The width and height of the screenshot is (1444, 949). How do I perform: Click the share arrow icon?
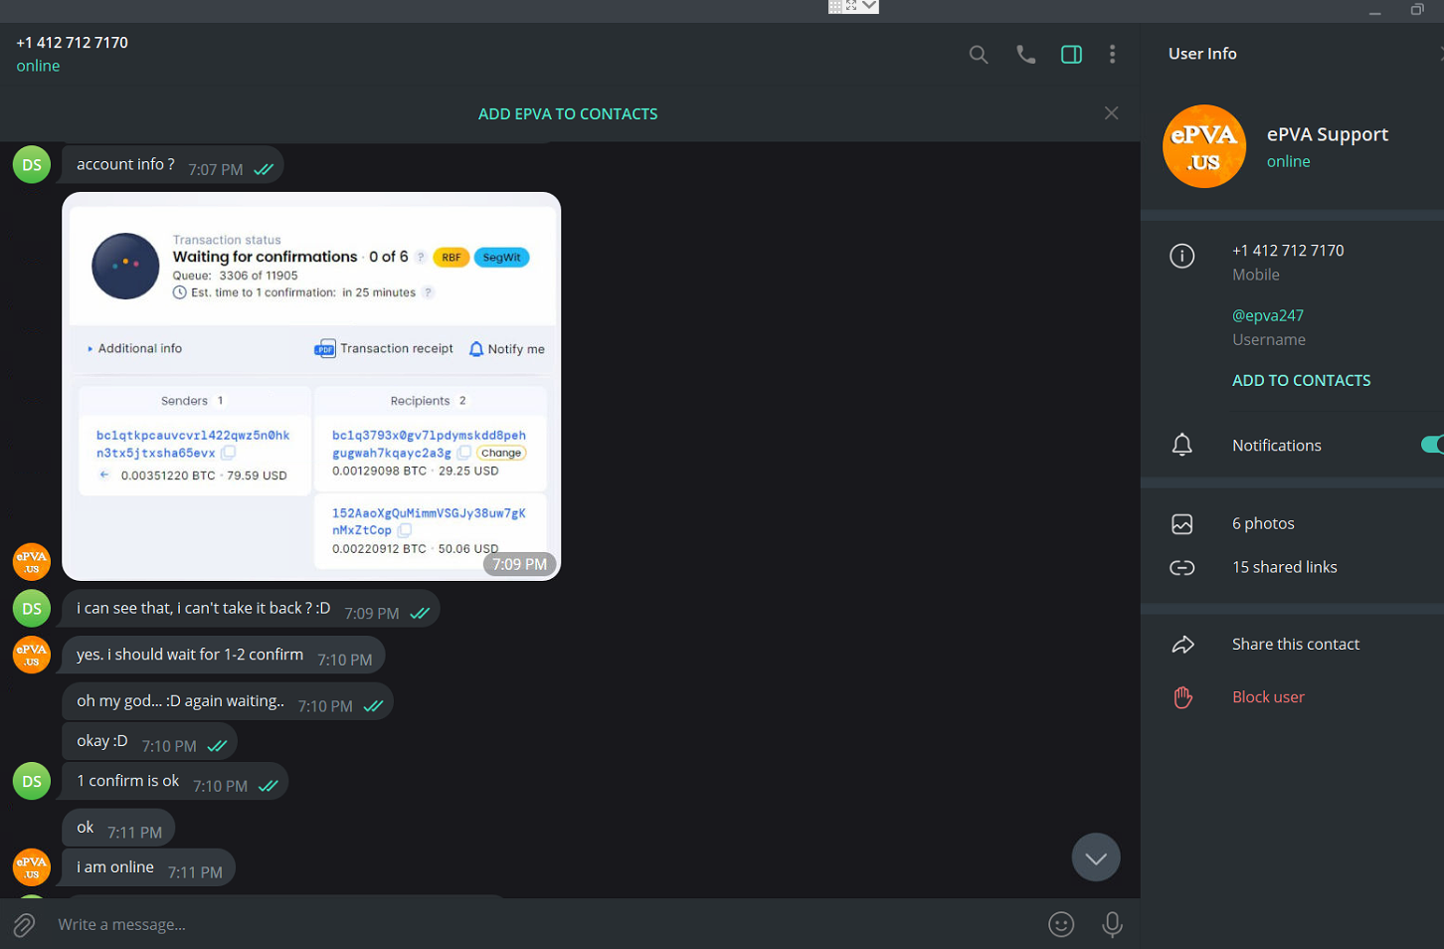(1181, 645)
